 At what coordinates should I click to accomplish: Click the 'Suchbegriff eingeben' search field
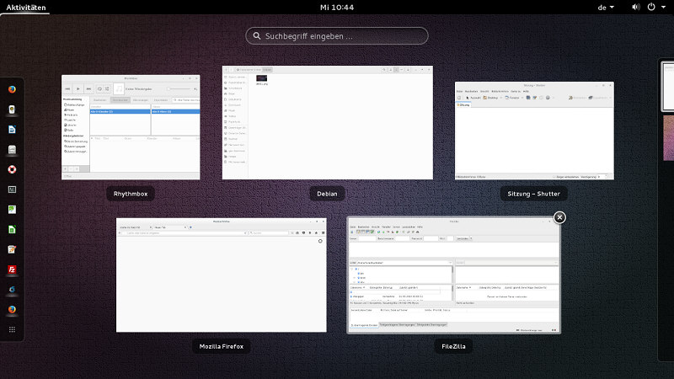(337, 36)
